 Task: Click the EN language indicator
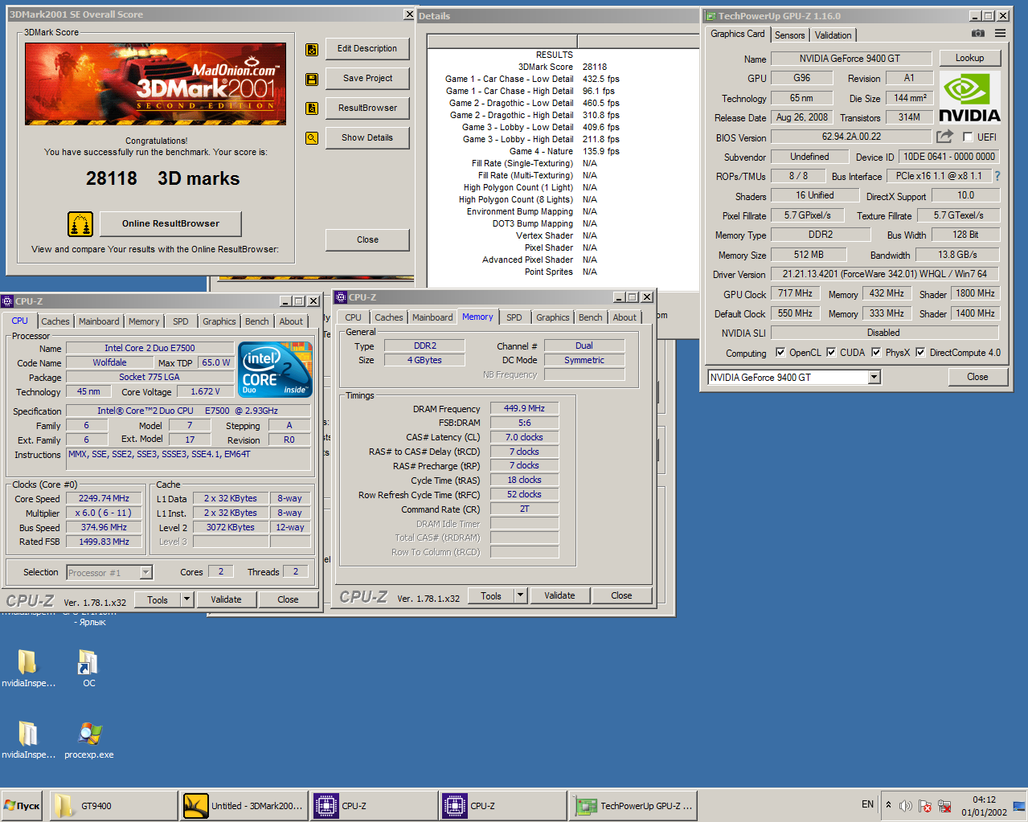click(x=868, y=804)
